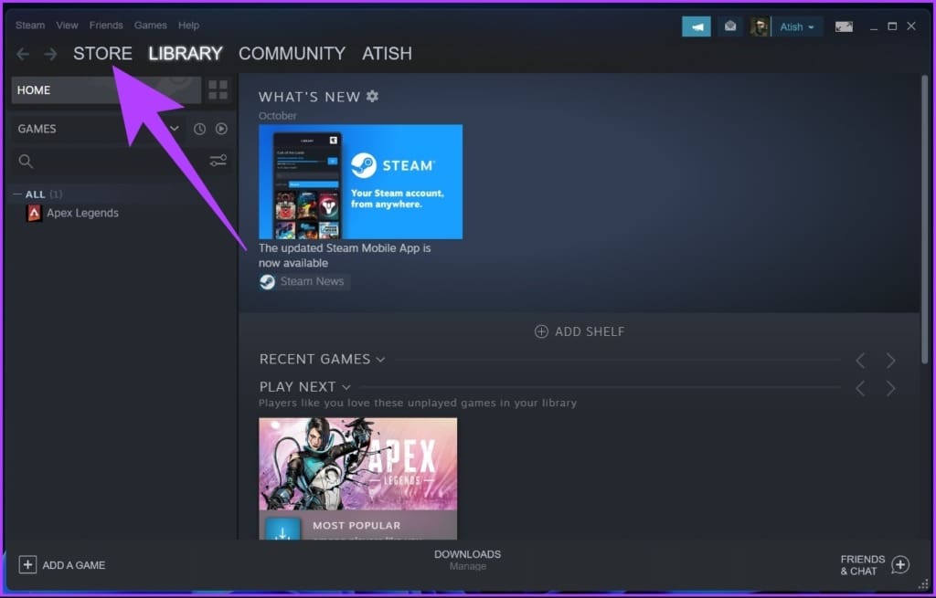Open advanced filter sliders icon in search
The image size is (936, 598).
218,161
